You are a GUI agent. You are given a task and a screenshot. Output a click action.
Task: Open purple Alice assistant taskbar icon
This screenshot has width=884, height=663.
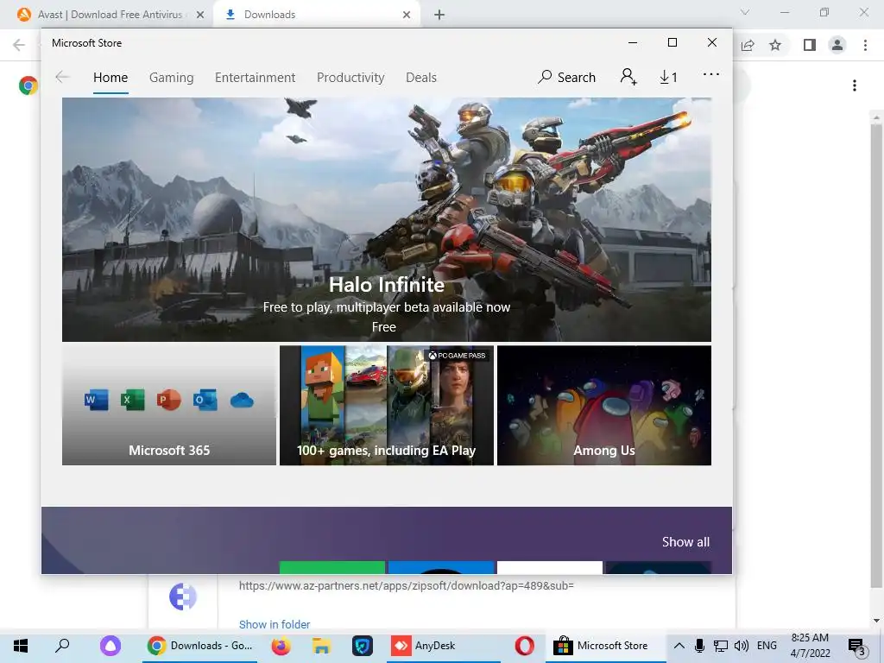pos(110,646)
